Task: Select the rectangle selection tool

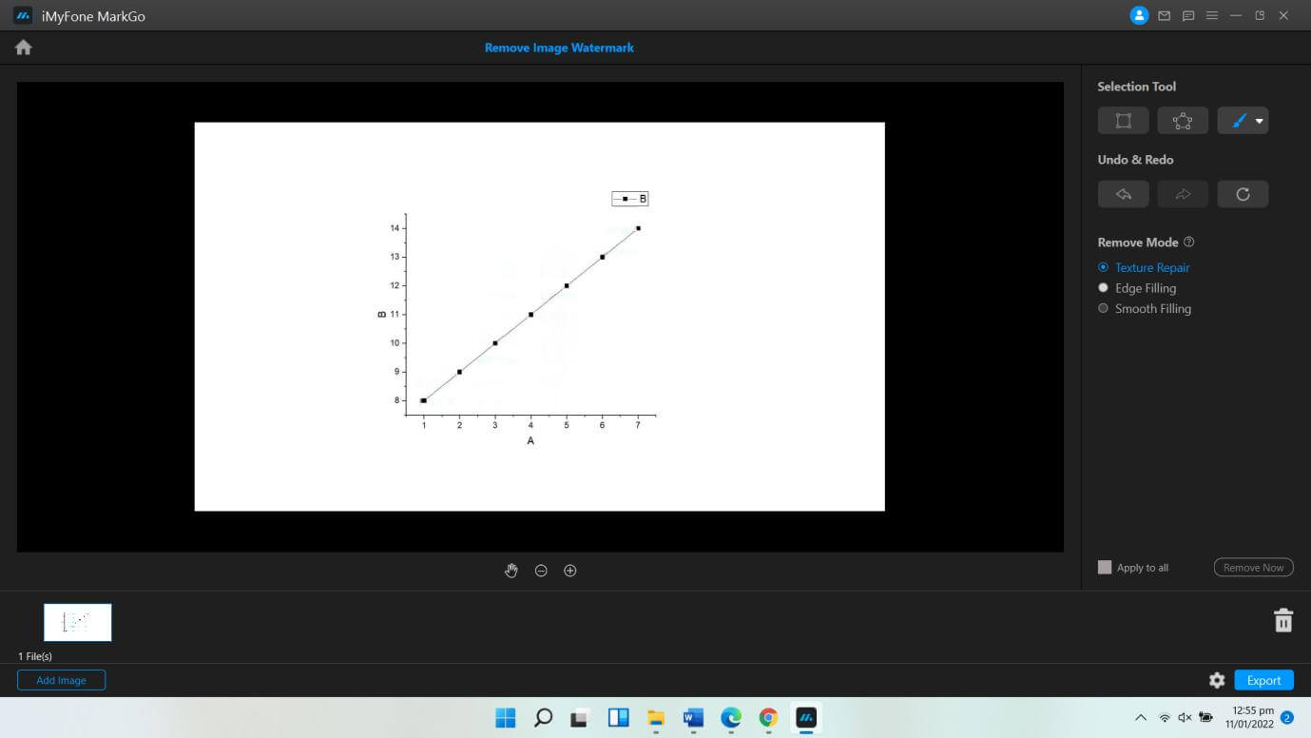Action: click(x=1124, y=121)
